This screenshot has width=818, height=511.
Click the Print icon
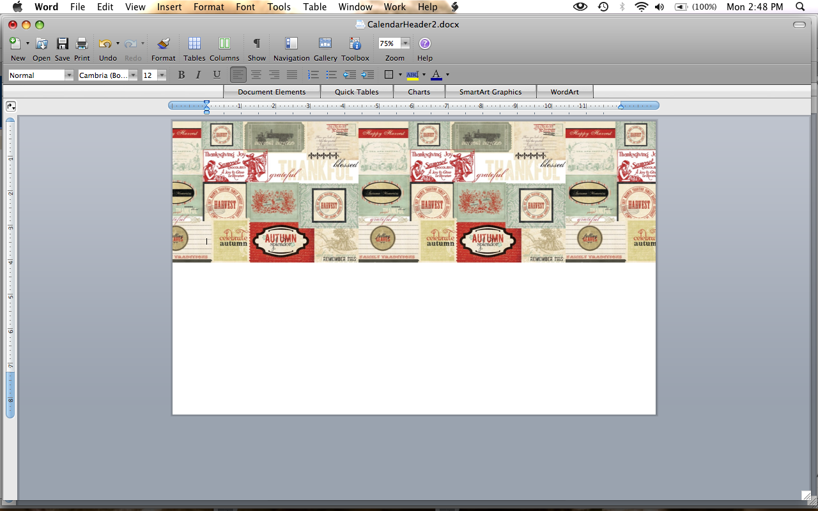coord(82,43)
